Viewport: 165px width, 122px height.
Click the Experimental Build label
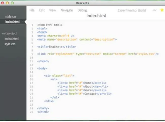[132, 10]
